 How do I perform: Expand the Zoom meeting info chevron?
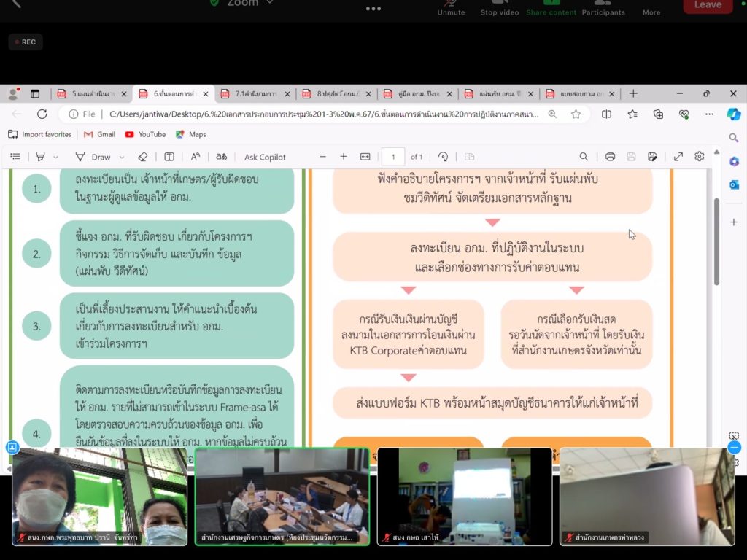point(270,3)
